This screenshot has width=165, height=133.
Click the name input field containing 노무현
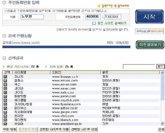(32, 17)
